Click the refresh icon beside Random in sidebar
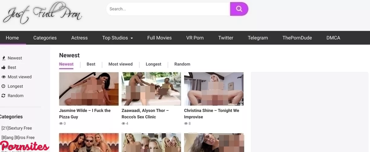The width and height of the screenshot is (370, 152). pos(4,96)
